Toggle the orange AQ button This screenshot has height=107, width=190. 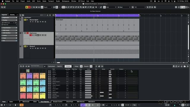(21, 105)
